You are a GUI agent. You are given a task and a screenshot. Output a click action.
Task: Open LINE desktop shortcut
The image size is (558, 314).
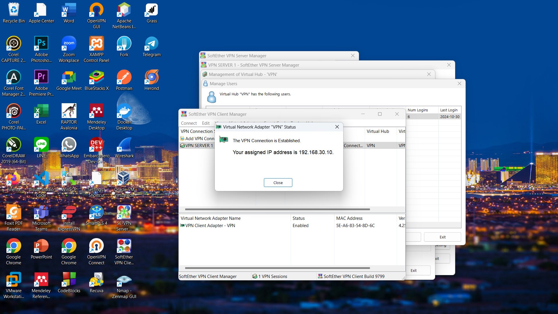[41, 148]
